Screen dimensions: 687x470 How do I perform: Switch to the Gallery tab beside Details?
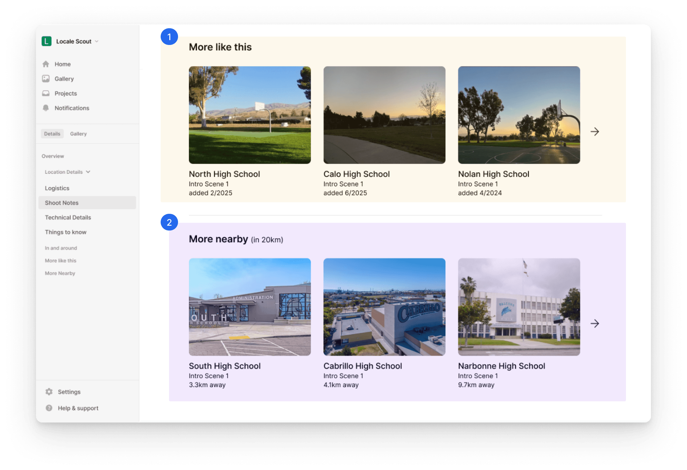point(78,134)
